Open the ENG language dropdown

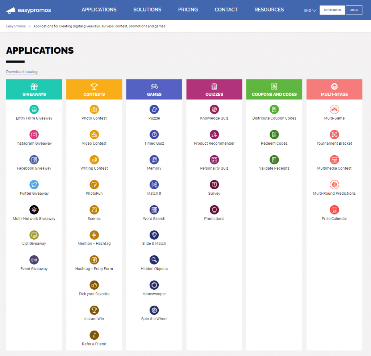point(310,11)
